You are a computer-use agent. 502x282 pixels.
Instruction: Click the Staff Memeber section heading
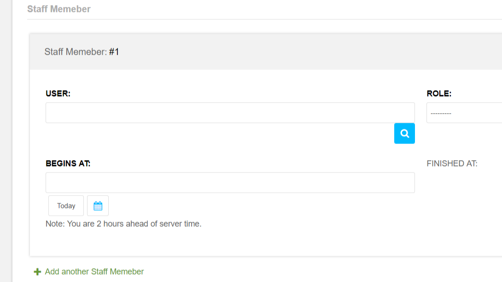tap(59, 9)
